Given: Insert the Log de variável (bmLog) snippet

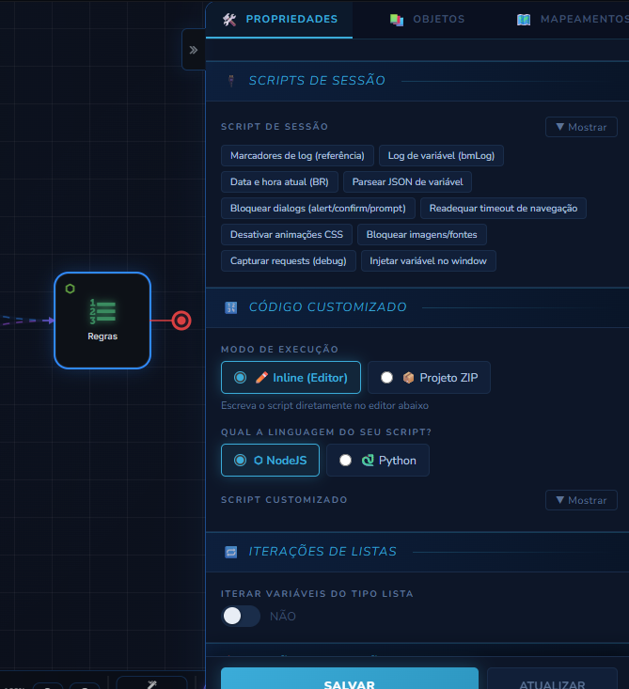Looking at the screenshot, I should 441,155.
